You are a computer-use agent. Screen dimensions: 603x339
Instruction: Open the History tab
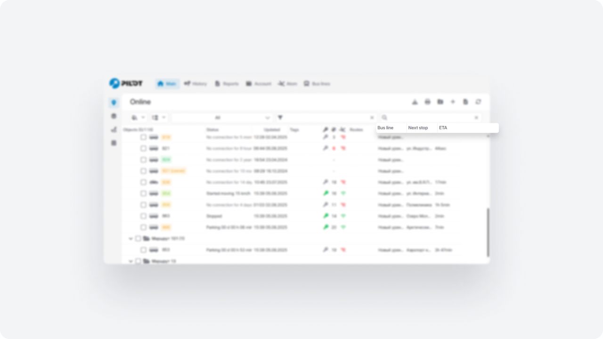point(196,84)
